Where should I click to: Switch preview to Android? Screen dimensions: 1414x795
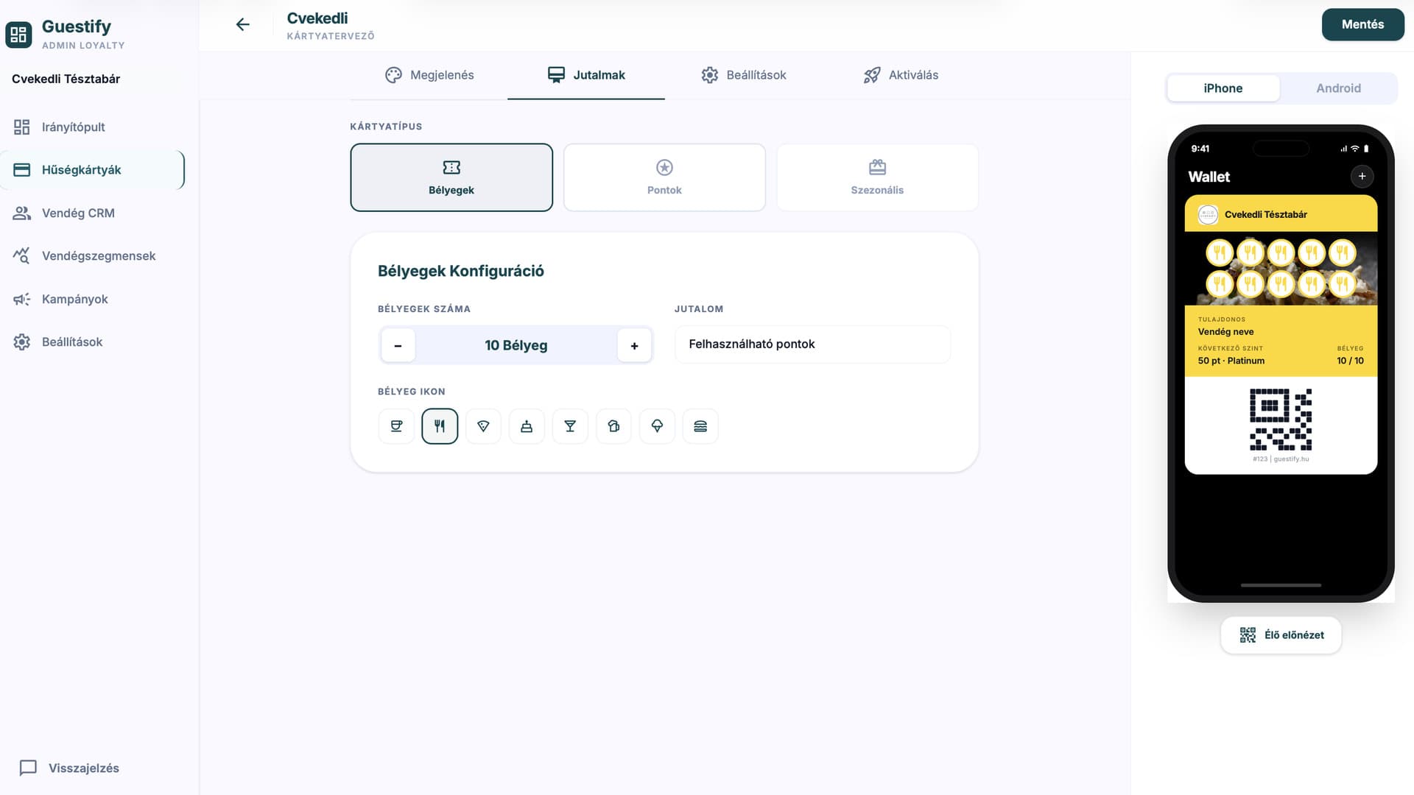coord(1338,88)
